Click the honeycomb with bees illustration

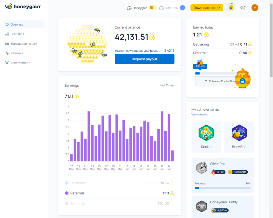coord(87,44)
